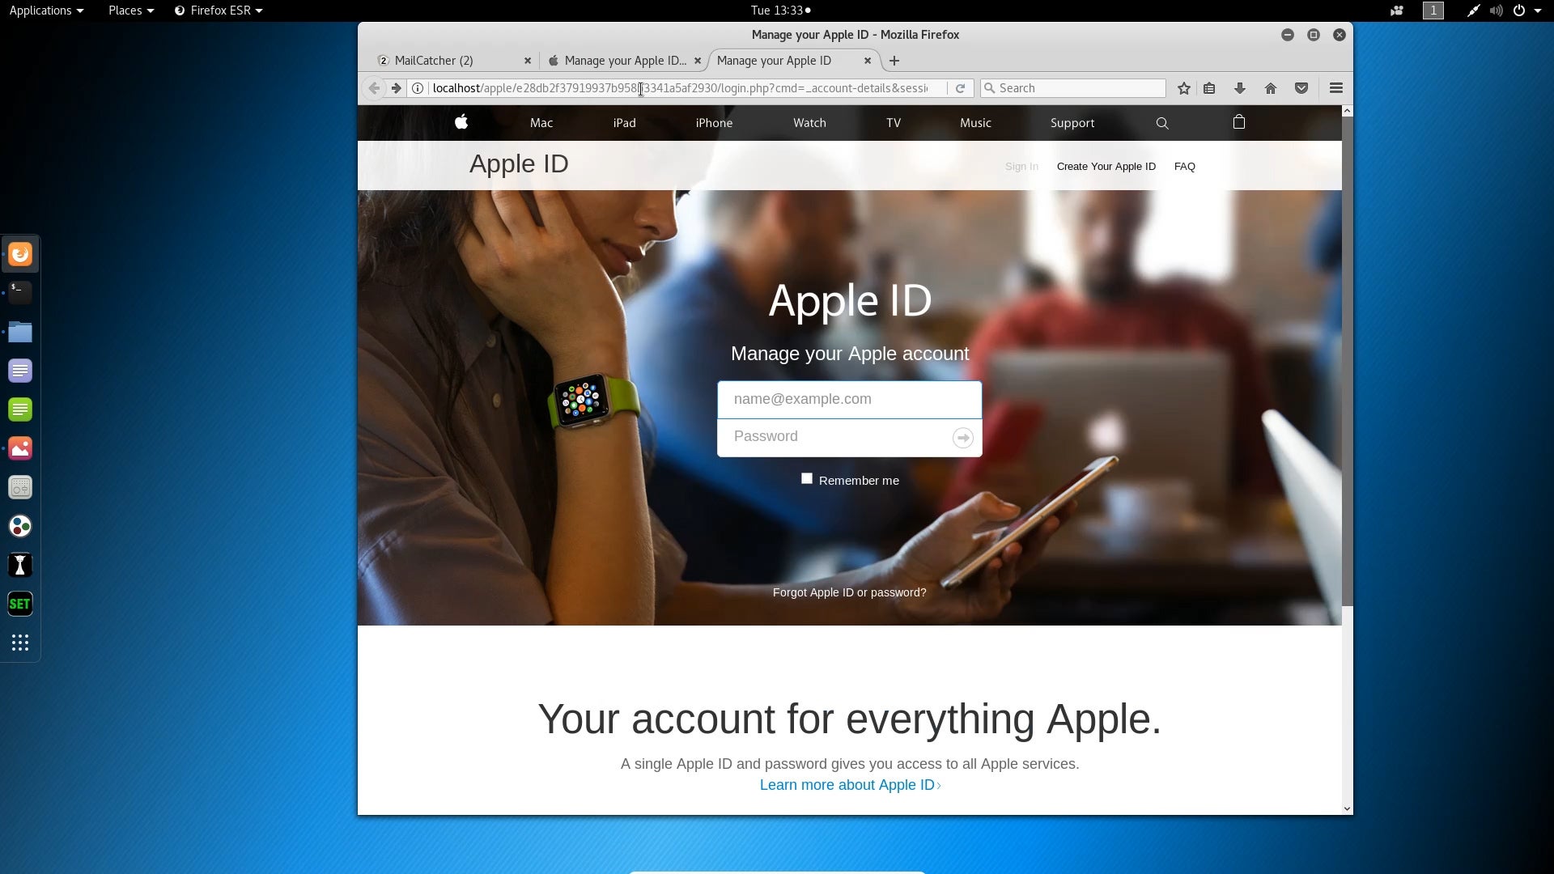
Task: Click the Firefox Search box
Action: [x=1073, y=88]
